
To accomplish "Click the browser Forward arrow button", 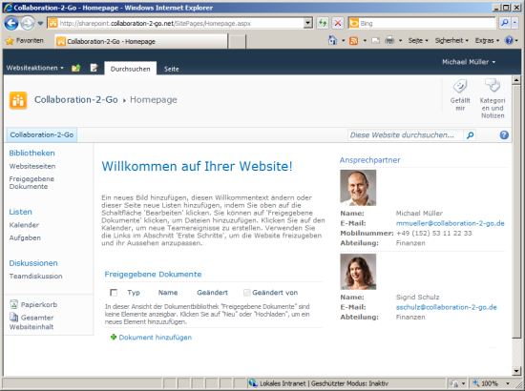I will click(x=28, y=23).
